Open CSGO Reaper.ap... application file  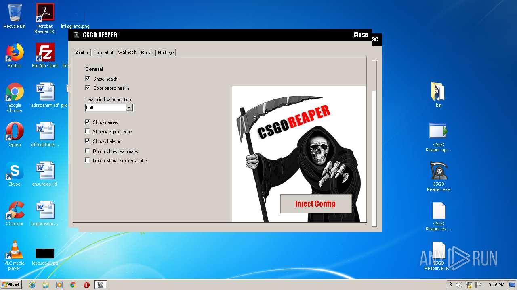439,137
